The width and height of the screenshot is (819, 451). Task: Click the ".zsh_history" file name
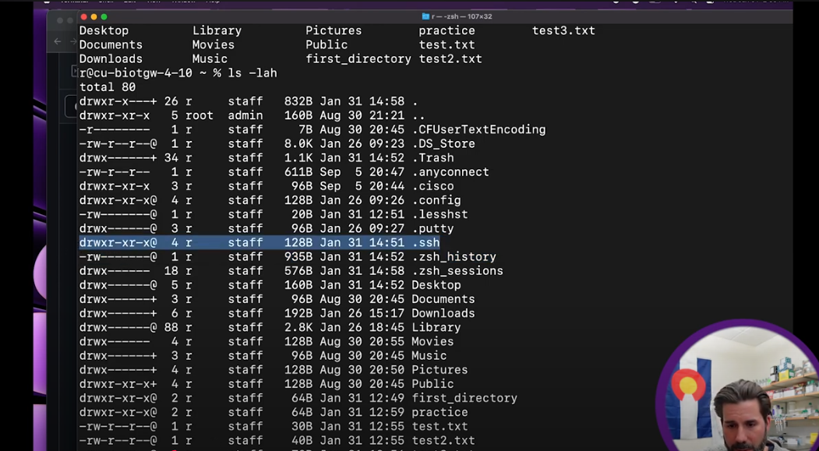(x=454, y=257)
